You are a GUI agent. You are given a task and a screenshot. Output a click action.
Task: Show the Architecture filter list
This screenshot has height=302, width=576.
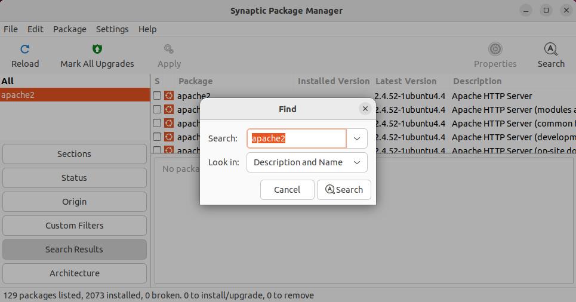tap(74, 273)
